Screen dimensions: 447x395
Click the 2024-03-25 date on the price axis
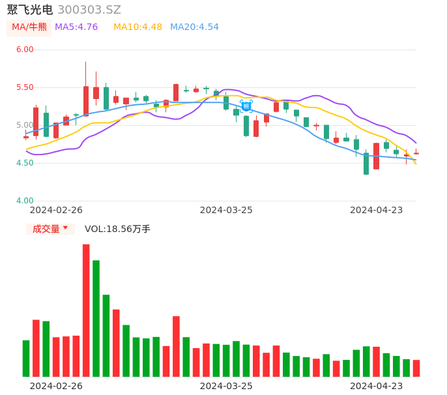pos(226,210)
